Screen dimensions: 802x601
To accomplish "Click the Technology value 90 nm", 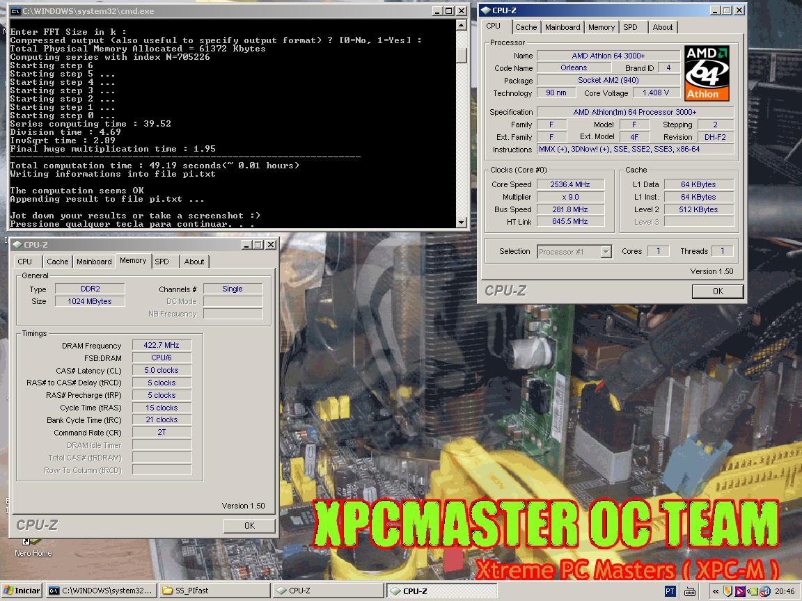I will click(x=556, y=93).
